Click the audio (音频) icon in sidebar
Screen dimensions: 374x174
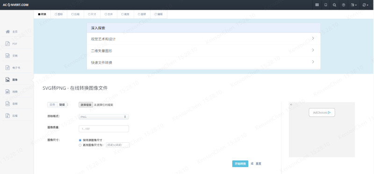(7, 104)
